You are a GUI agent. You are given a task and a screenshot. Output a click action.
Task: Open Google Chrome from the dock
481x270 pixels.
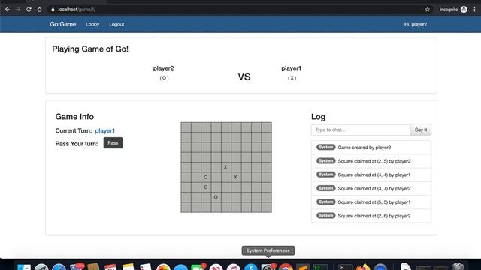point(286,266)
